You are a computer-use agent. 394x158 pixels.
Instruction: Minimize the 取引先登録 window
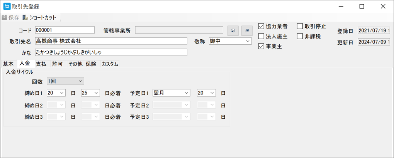click(341, 7)
